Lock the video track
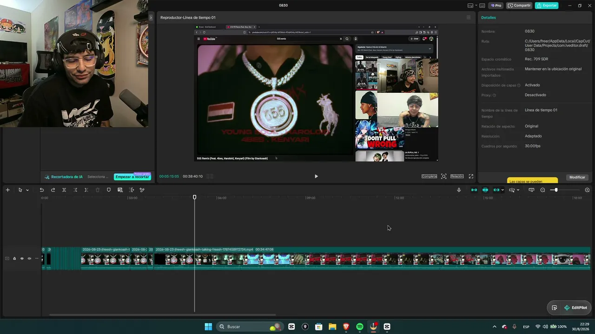This screenshot has height=334, width=595. pyautogui.click(x=14, y=258)
